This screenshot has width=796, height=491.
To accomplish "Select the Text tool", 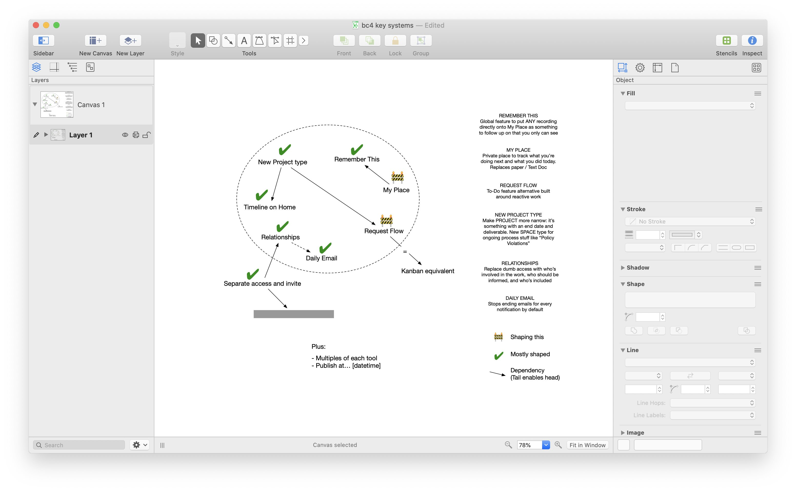I will 244,40.
